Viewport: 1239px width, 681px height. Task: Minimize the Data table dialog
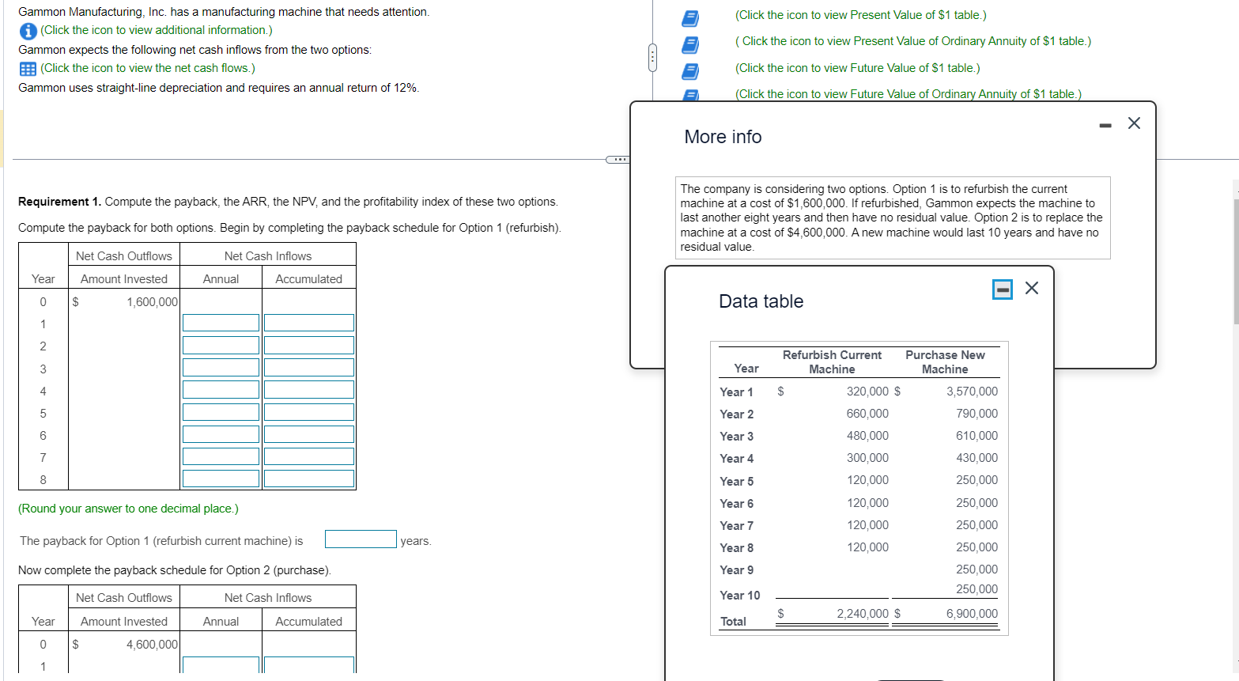click(1003, 289)
